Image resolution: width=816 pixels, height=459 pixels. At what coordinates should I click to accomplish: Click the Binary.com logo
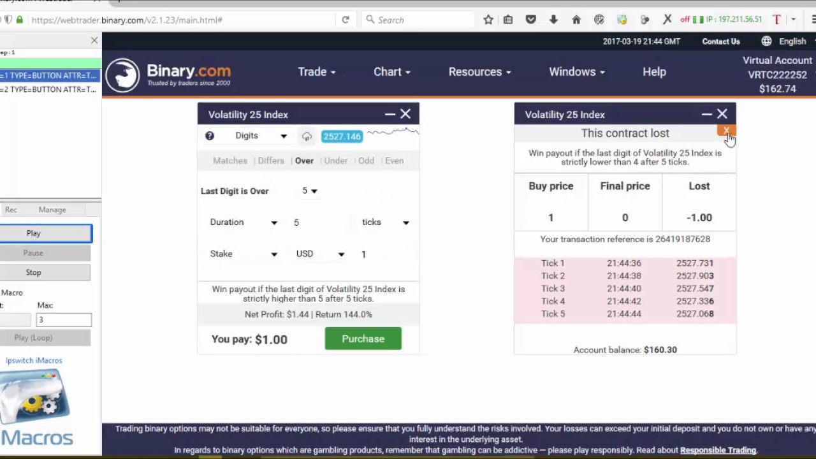169,75
